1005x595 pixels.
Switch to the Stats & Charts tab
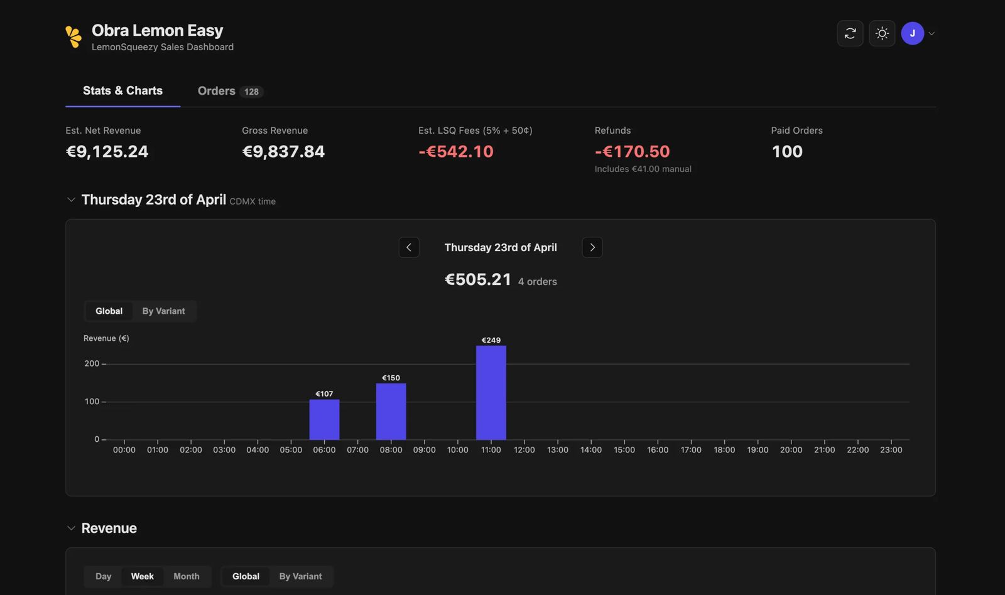(122, 91)
